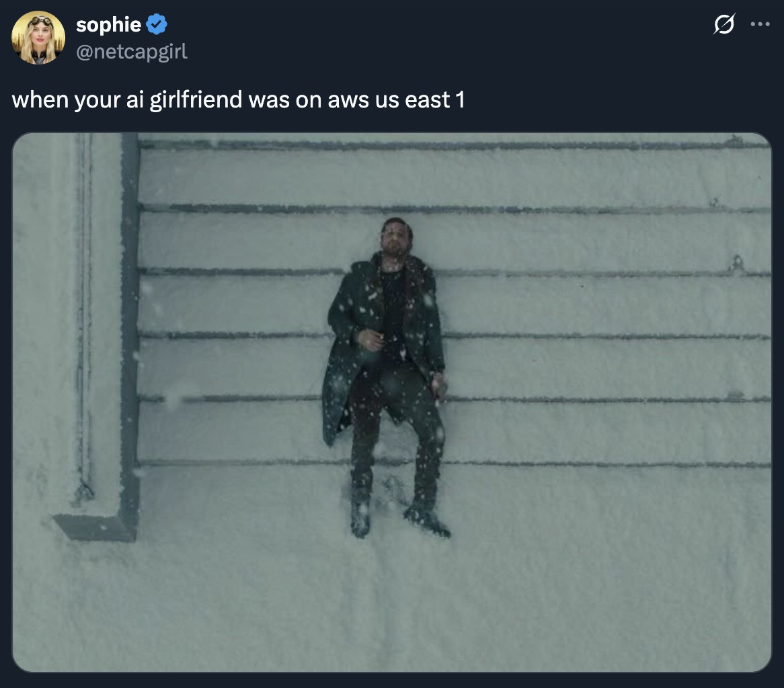Open the @netcapgirl handle link

(132, 51)
